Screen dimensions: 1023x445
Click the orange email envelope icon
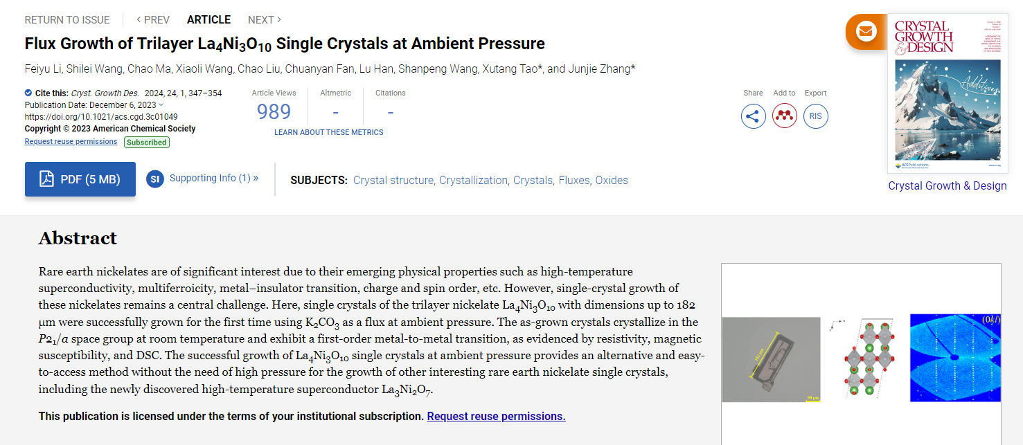[x=866, y=31]
